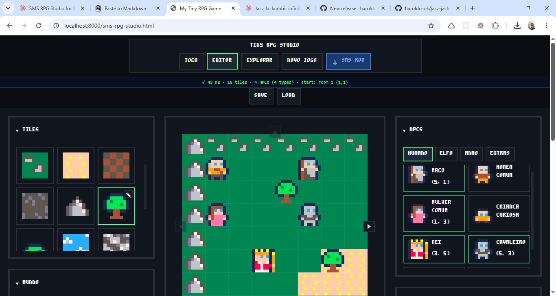Screen dimensions: 556x296
Task: Open browser extensions menu
Action: [x=495, y=26]
